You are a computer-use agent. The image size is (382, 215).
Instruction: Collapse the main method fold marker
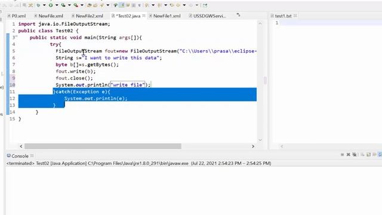[17, 36]
